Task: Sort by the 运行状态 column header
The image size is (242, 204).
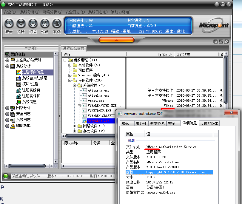Action: tap(196, 55)
